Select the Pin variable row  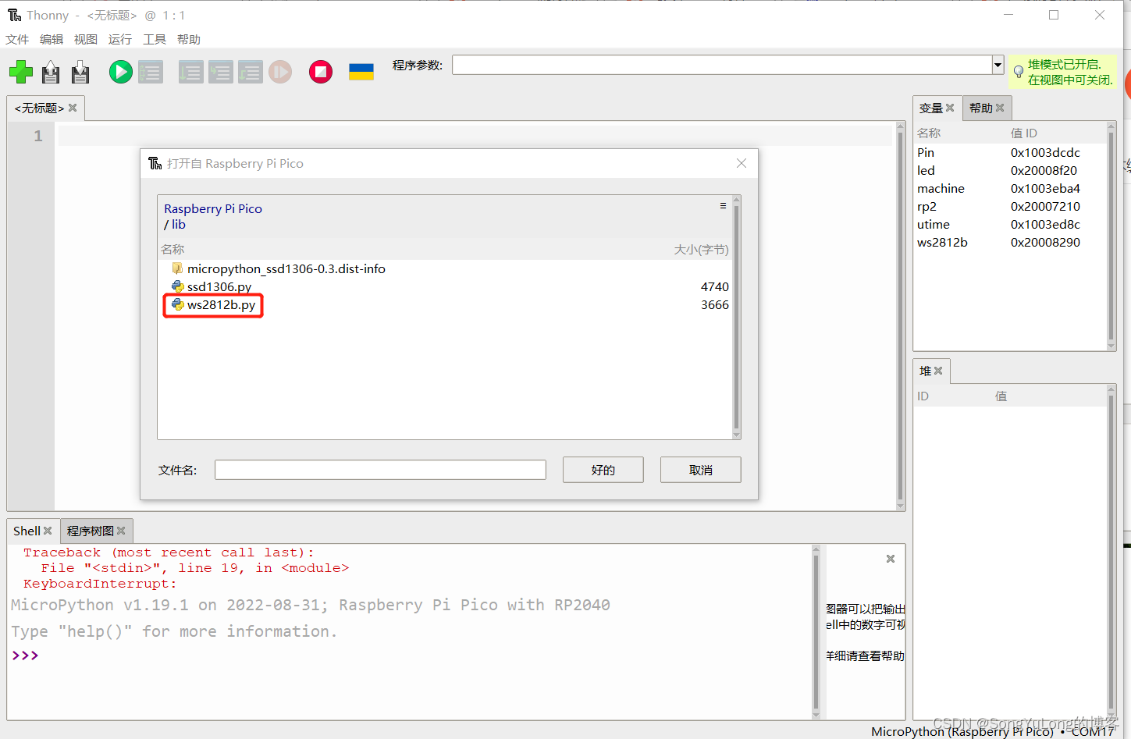click(x=1010, y=152)
